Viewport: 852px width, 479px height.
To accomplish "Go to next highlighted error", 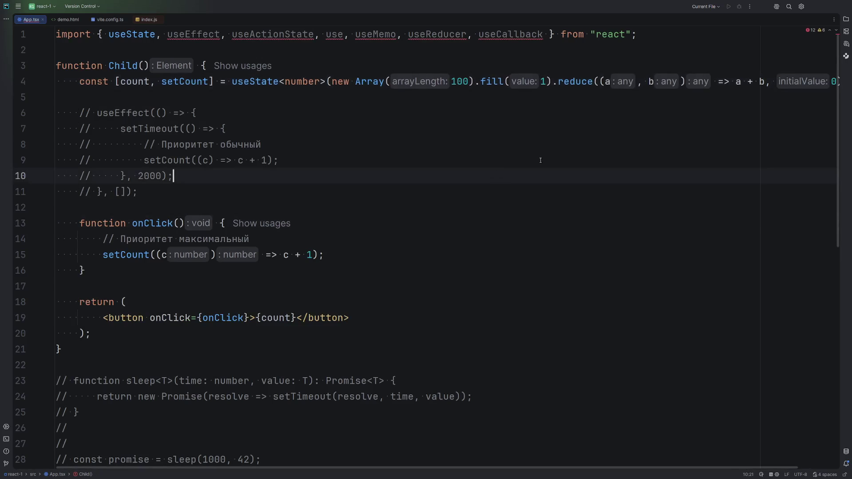I will click(836, 30).
